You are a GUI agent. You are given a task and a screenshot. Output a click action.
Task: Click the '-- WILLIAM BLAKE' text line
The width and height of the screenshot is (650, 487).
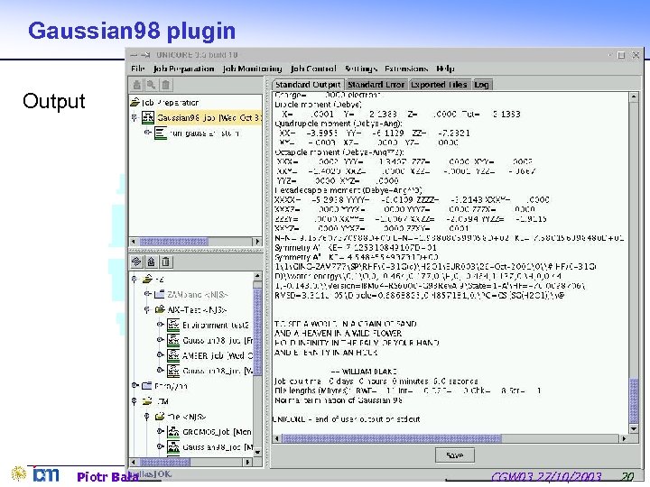tap(364, 372)
